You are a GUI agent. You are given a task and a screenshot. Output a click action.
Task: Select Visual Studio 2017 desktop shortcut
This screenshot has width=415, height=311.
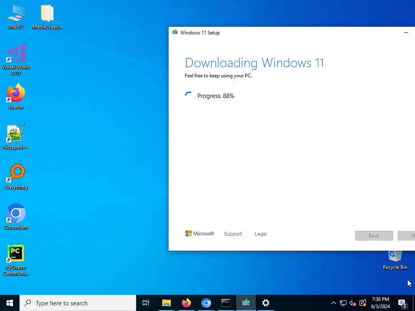pos(16,60)
